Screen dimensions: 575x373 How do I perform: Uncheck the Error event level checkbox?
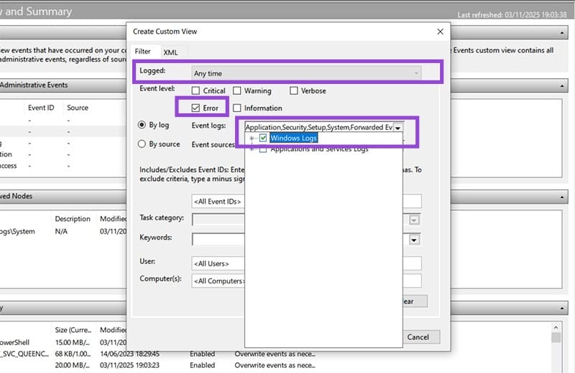tap(196, 108)
